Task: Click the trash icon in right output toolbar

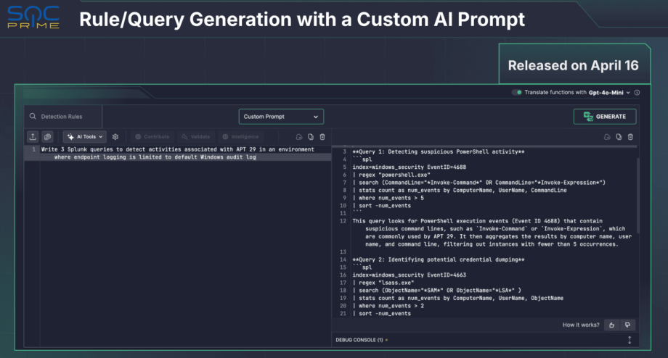Action: 630,136
